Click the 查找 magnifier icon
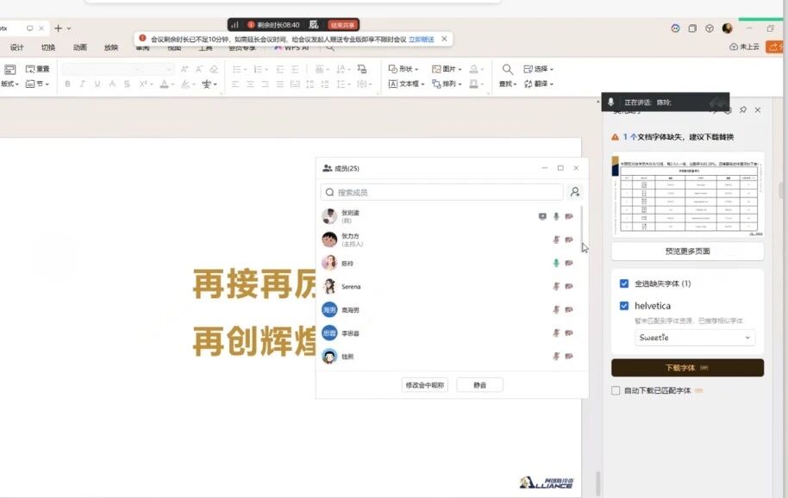 (508, 69)
